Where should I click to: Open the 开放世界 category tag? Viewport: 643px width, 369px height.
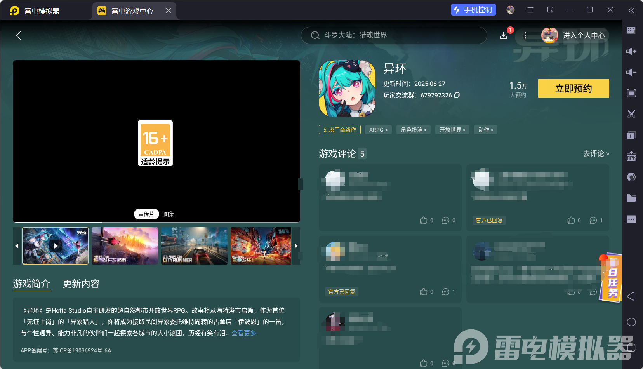[452, 130]
